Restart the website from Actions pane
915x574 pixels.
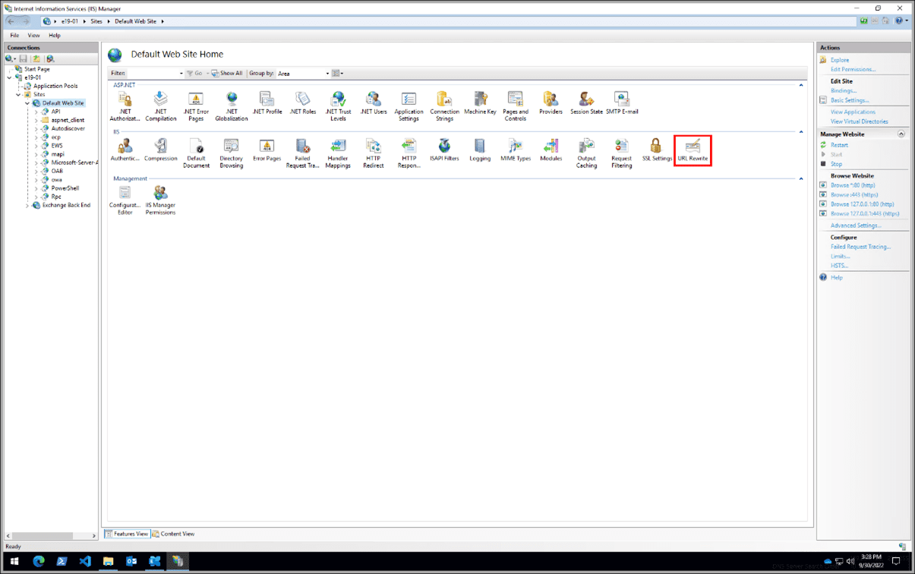pyautogui.click(x=839, y=145)
